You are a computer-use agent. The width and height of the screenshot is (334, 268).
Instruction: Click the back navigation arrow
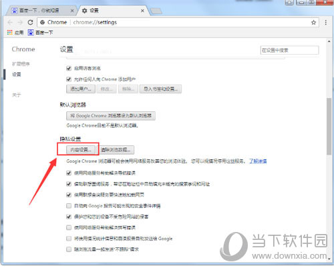point(10,22)
